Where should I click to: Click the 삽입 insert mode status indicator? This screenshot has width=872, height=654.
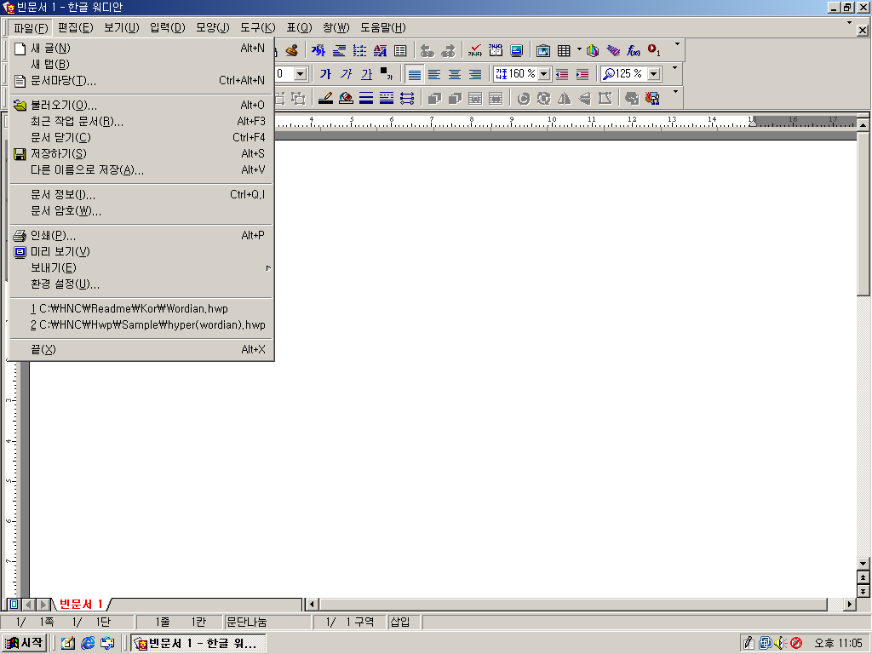[x=403, y=622]
